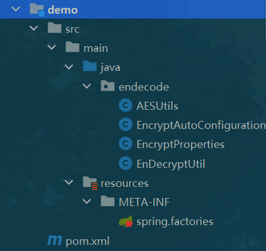Select the demo project label

pos(63,10)
